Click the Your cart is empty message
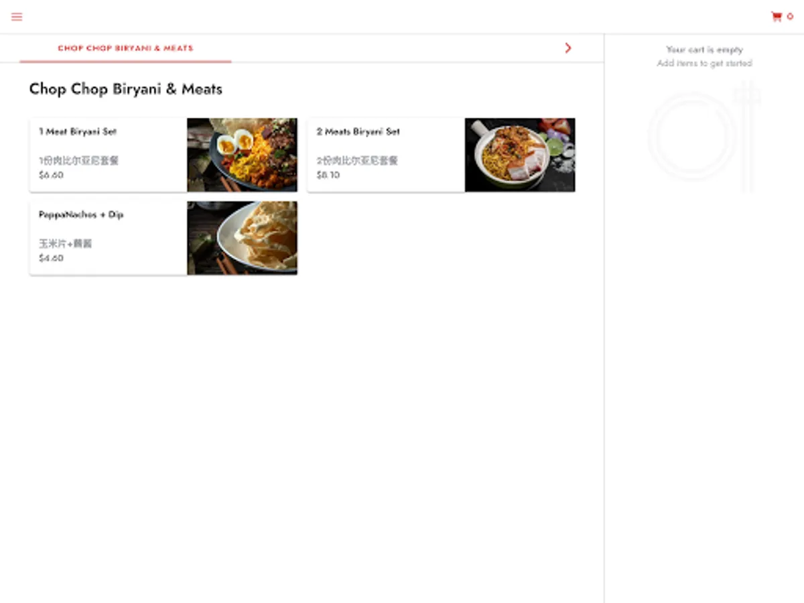 click(x=704, y=50)
